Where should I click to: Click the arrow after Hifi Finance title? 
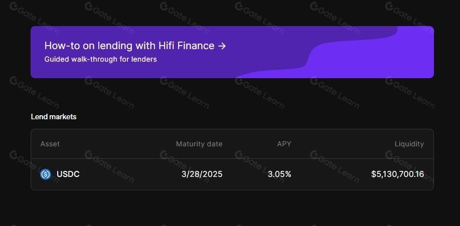222,46
